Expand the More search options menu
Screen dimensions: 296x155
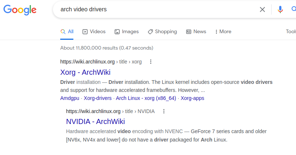(223, 32)
